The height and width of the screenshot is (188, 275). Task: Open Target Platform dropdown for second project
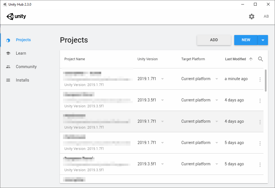coord(217,100)
